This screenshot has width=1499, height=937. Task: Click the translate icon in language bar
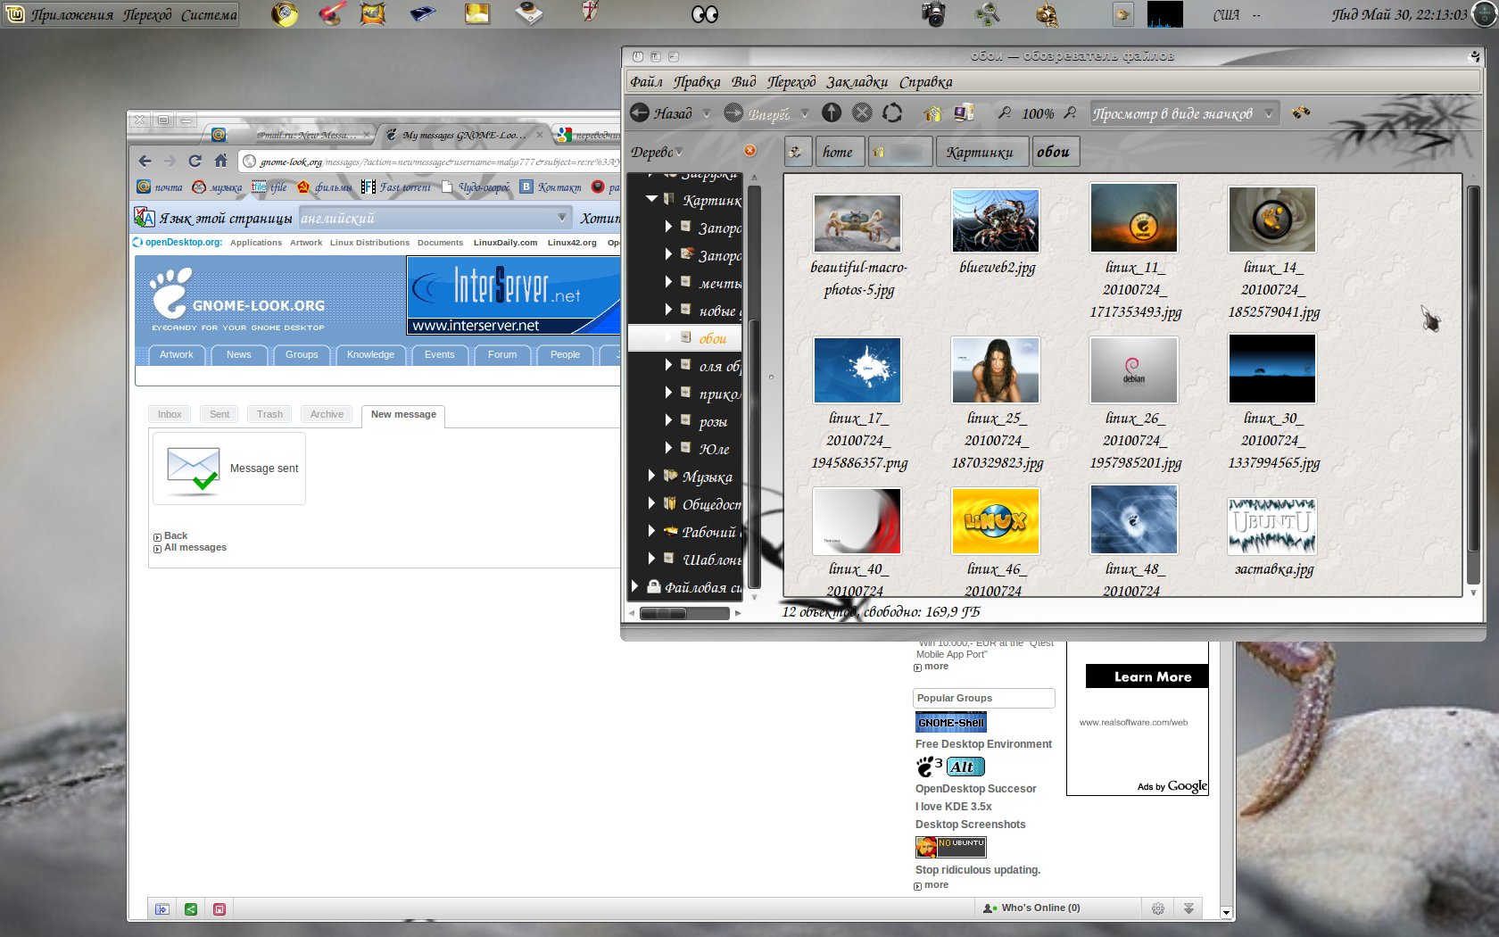(145, 218)
